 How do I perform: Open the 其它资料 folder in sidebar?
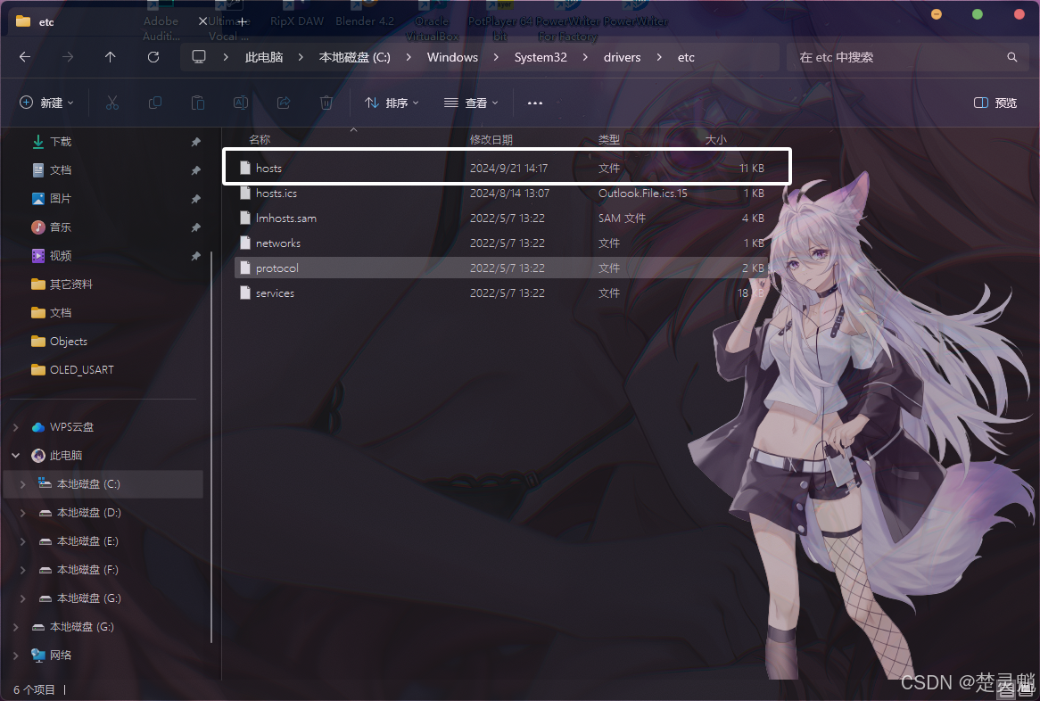71,285
